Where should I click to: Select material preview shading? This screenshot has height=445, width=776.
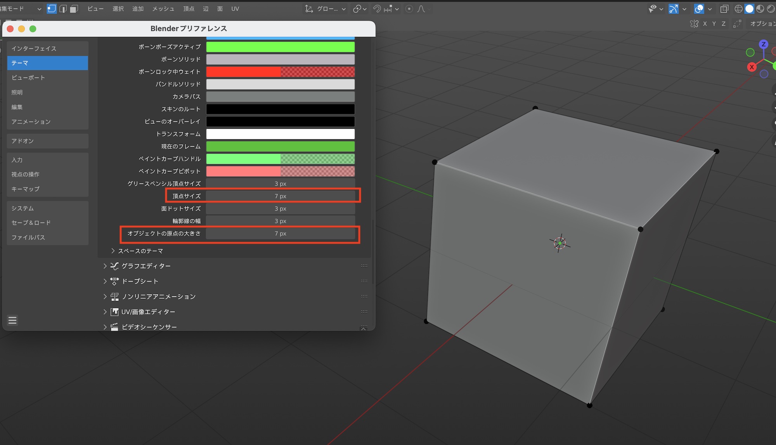tap(760, 9)
